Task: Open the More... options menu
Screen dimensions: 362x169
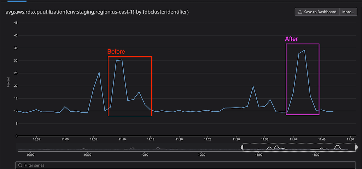Action: point(348,12)
